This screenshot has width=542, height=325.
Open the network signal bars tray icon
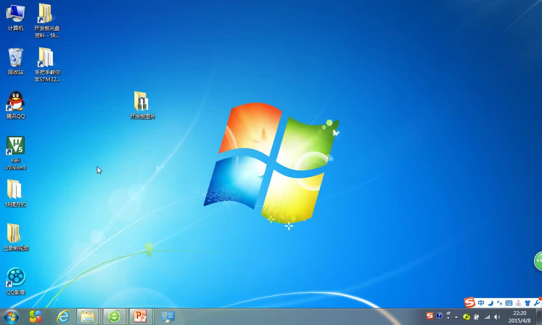[x=487, y=317]
